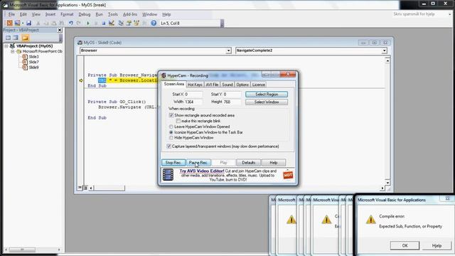Click the film strip icon in HyperCam ad
455x256 pixels.
(168, 175)
